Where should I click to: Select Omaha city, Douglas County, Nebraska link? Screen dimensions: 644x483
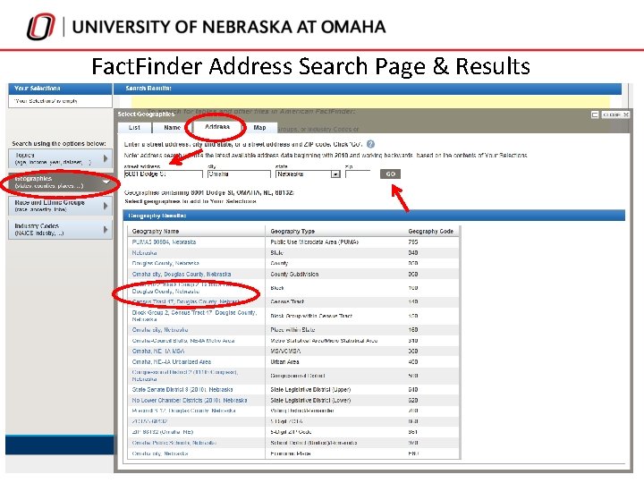point(182,274)
